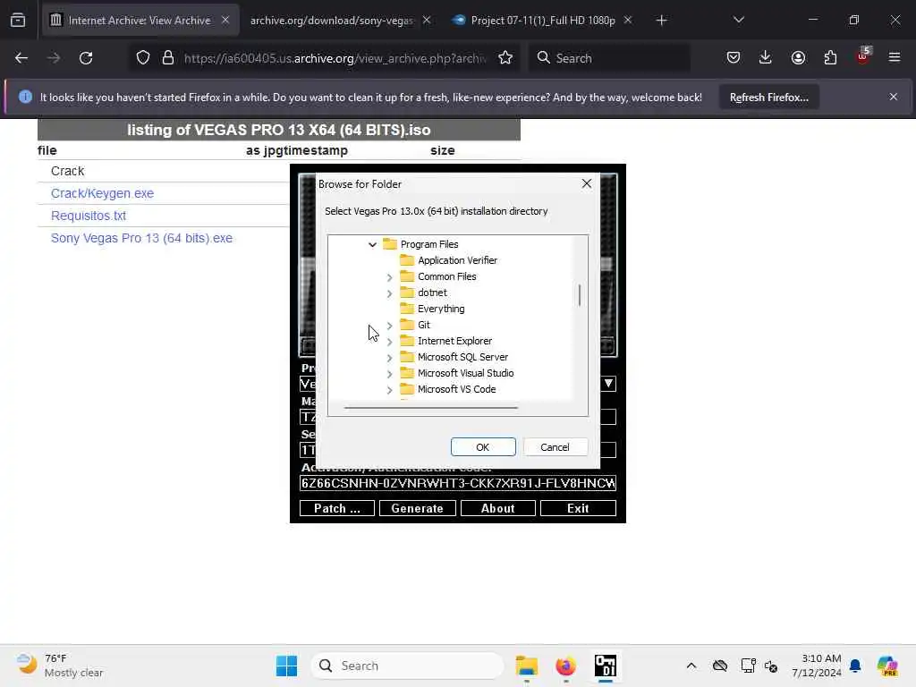This screenshot has width=916, height=687.
Task: Expand the Microsoft SQL Server folder
Action: tap(389, 358)
